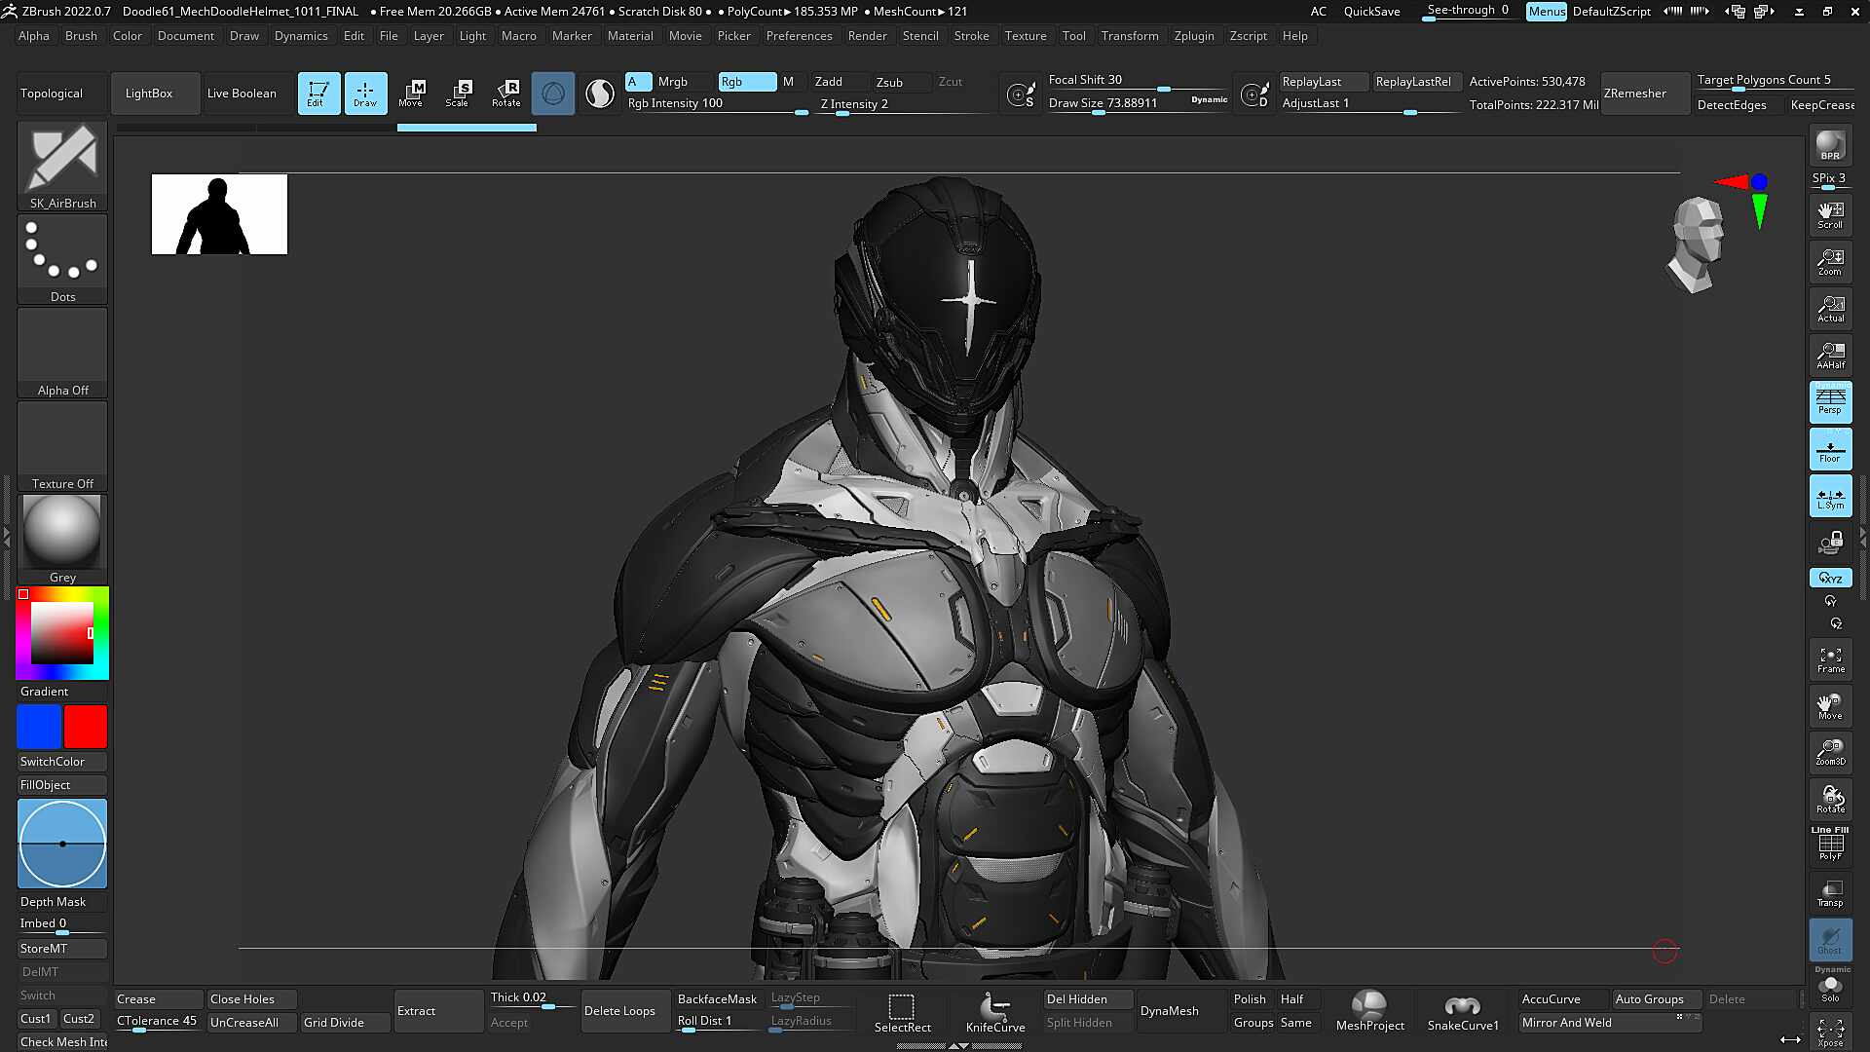Open the SK_AirBrush brush selector
Viewport: 1870px width, 1052px height.
pyautogui.click(x=62, y=166)
